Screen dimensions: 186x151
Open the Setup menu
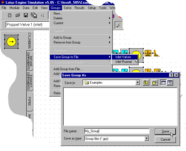[92, 8]
